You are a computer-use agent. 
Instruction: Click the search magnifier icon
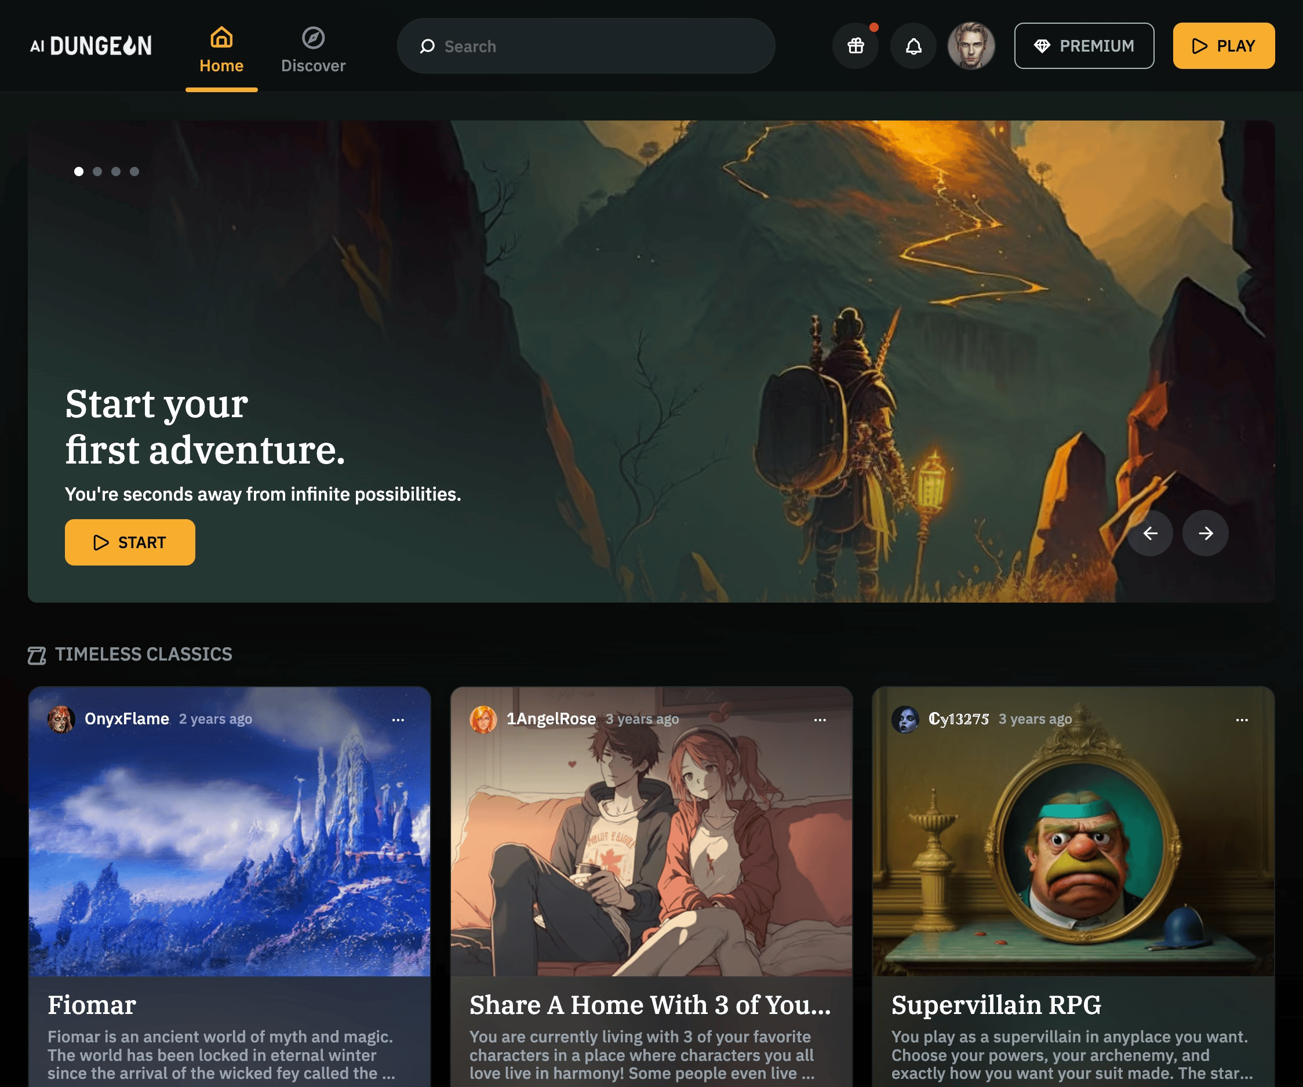pos(428,45)
